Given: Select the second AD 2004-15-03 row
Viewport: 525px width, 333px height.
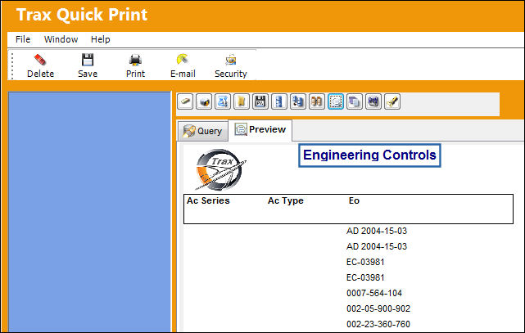Looking at the screenshot, I should coord(377,246).
